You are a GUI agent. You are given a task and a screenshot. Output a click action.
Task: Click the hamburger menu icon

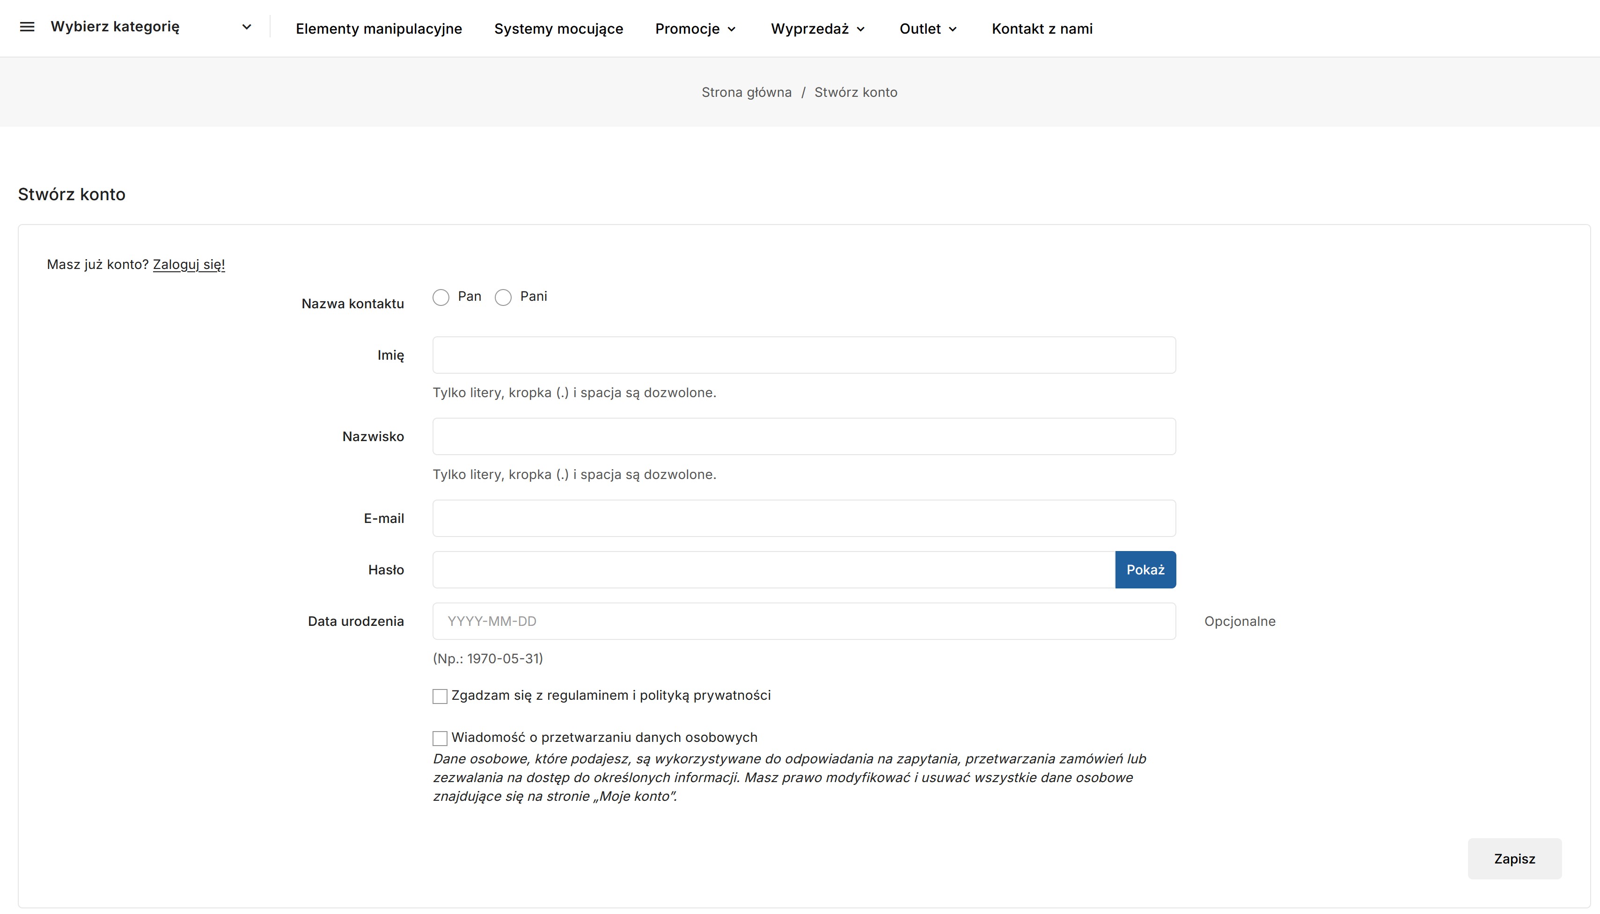(27, 27)
